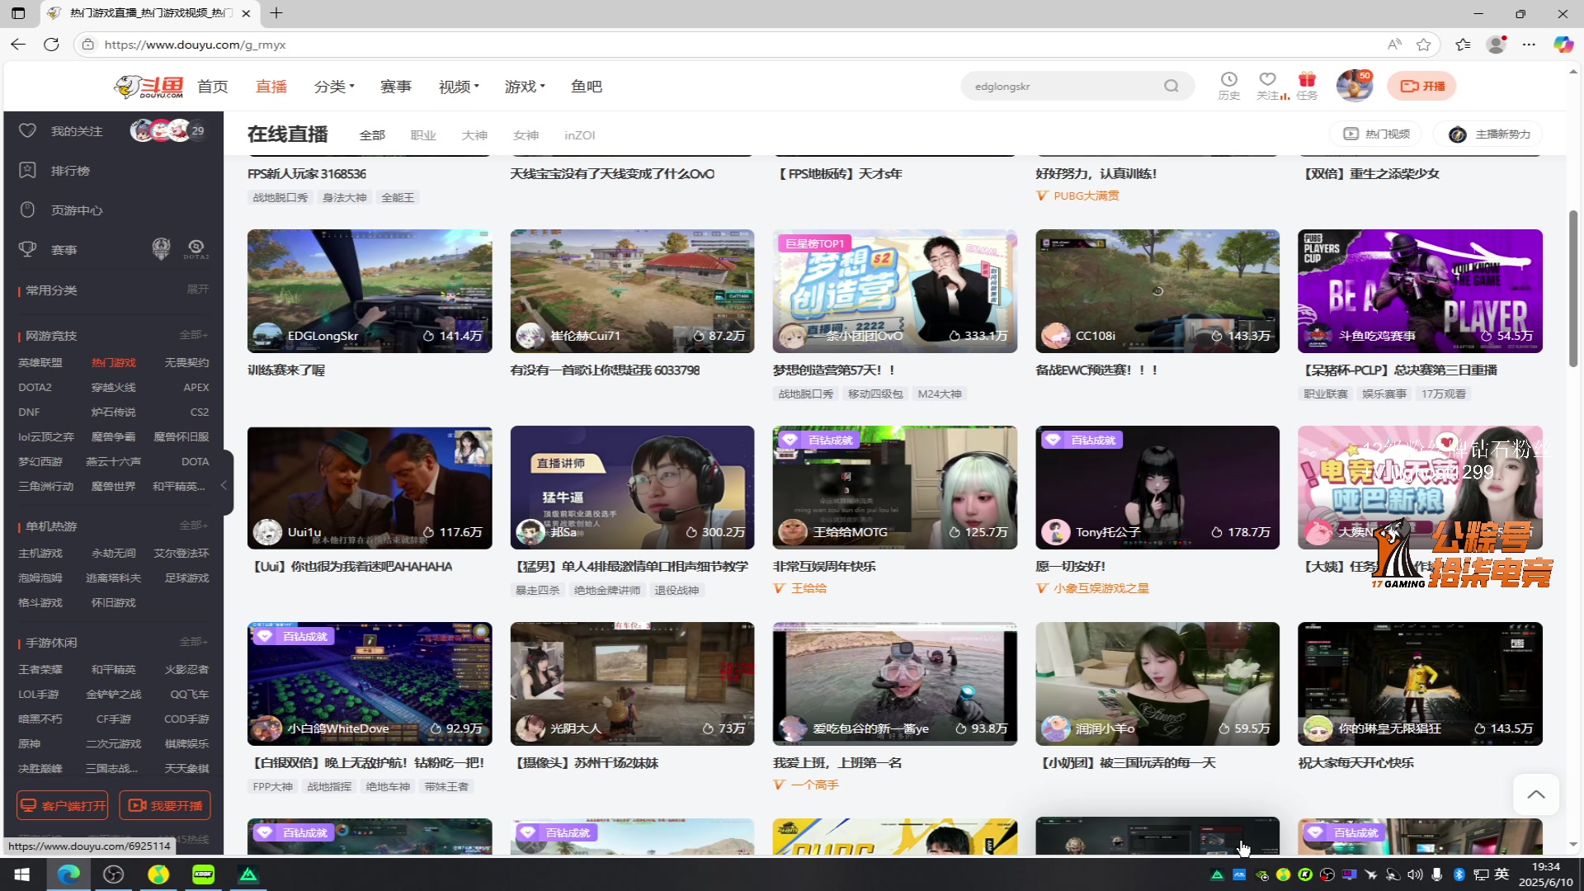
Task: Open the Windows Start menu
Action: (22, 874)
